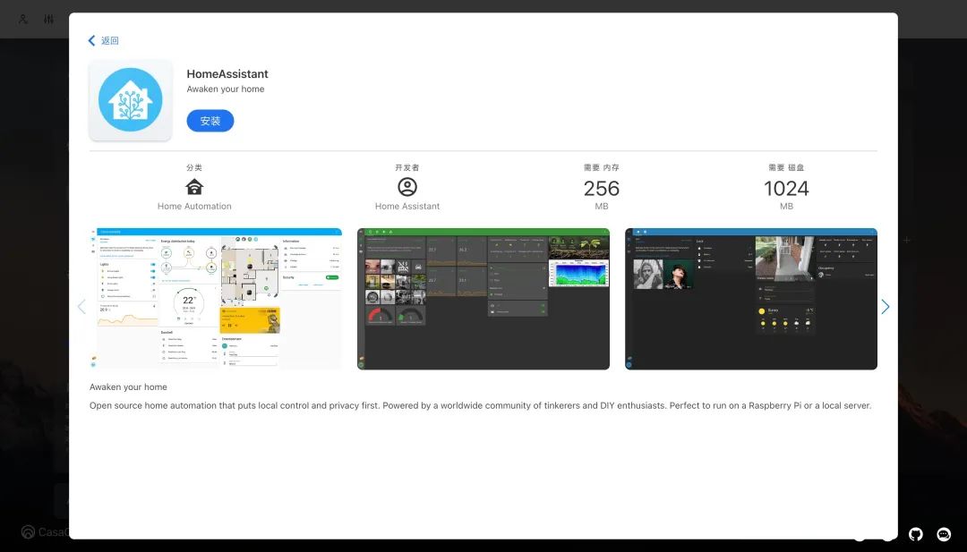Click the developer person icon
967x552 pixels.
(x=407, y=187)
